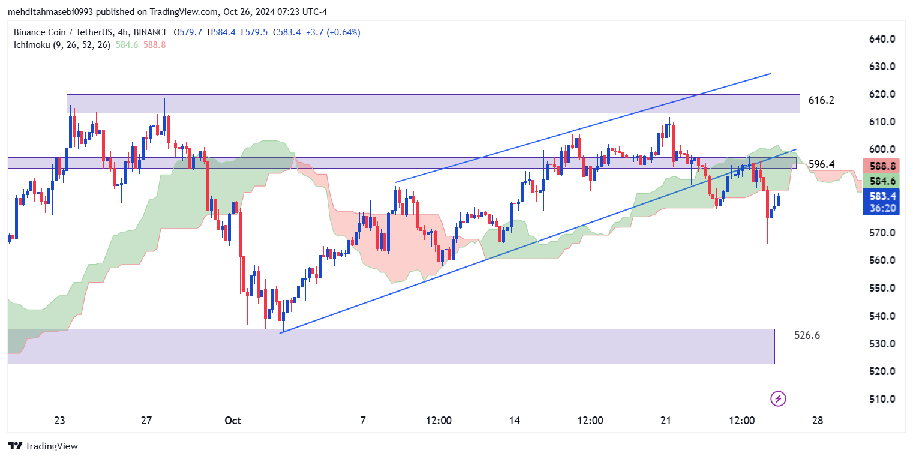Viewport: 913px width, 459px height.
Task: Click the change value +3.7 (+0.64%)
Action: 332,32
